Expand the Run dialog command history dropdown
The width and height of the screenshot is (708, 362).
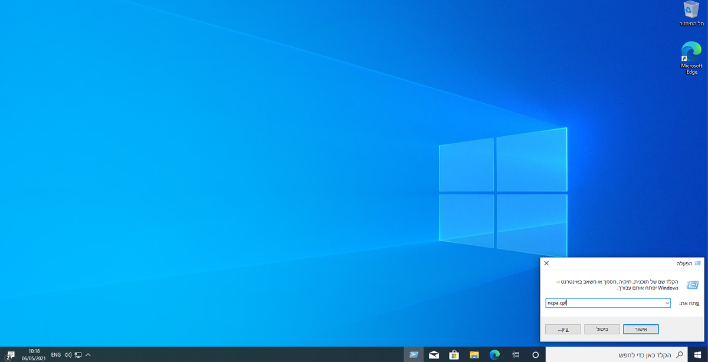(667, 303)
